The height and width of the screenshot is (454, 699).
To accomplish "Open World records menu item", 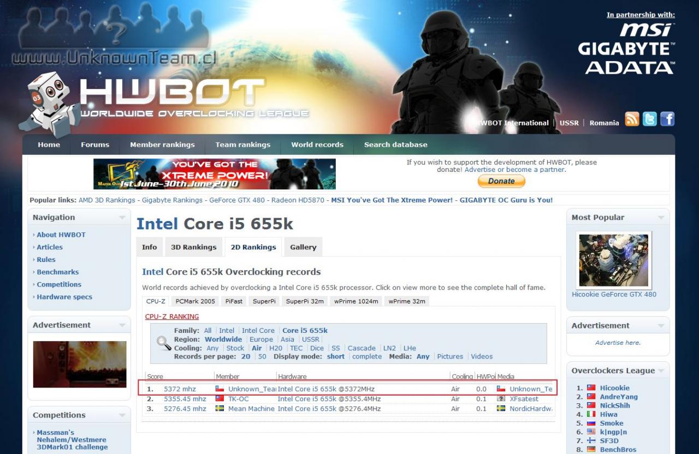I will 317,145.
